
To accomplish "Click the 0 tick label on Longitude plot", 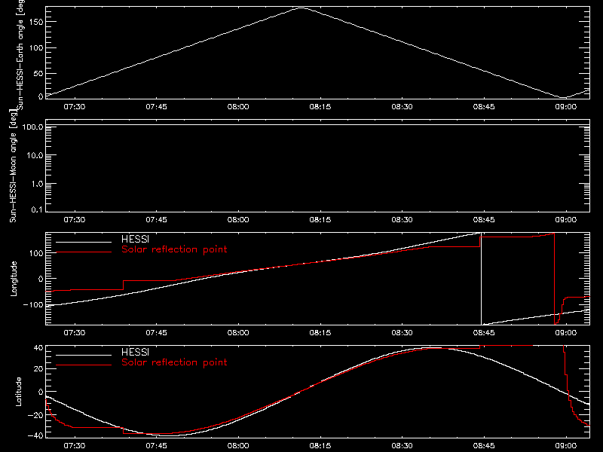I will click(x=41, y=279).
